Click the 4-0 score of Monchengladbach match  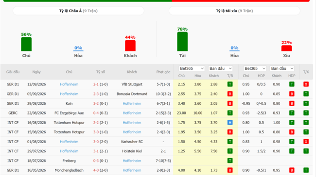96,170
